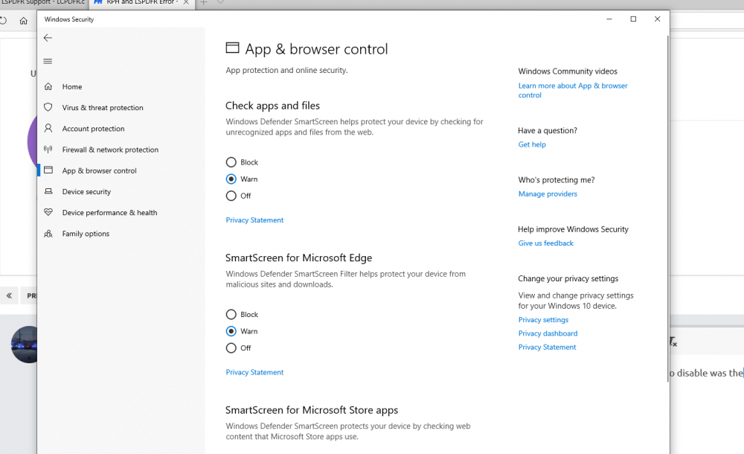
Task: Click the browser home button
Action: pos(24,21)
